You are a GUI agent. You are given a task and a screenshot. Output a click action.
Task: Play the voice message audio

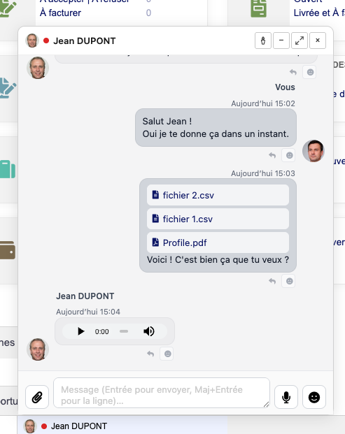[80, 331]
